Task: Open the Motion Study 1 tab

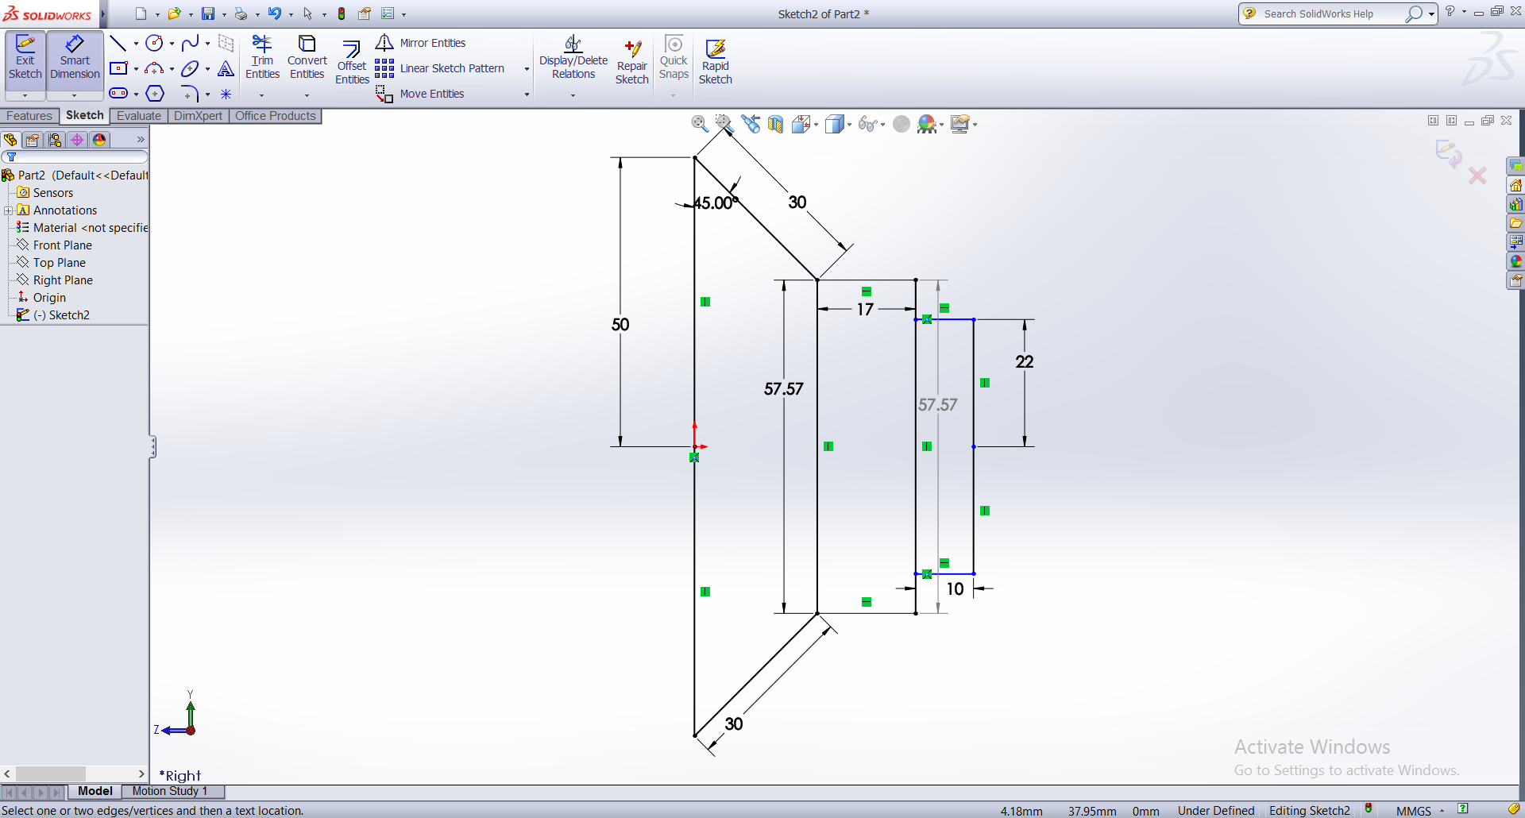Action: (170, 791)
